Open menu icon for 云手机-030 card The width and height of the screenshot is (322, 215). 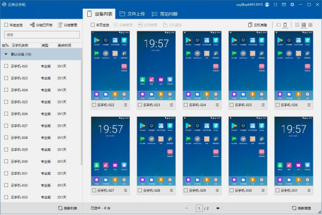pyautogui.click(x=263, y=191)
